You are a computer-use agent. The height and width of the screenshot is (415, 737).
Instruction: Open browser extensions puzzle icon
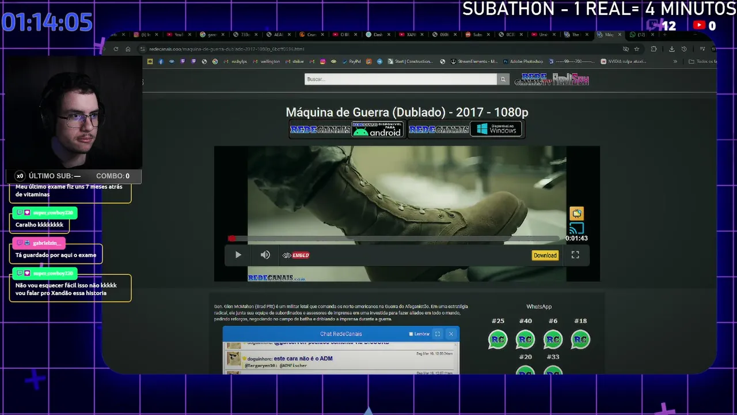654,49
